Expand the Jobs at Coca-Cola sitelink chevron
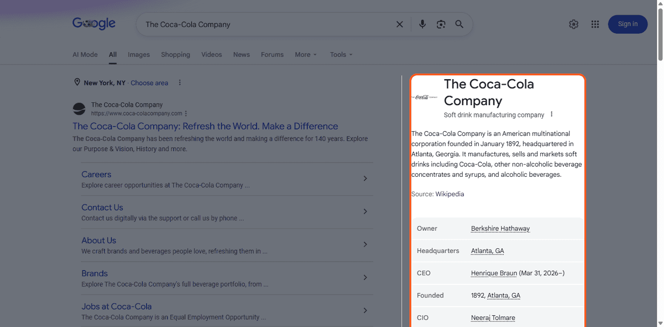 pyautogui.click(x=365, y=310)
